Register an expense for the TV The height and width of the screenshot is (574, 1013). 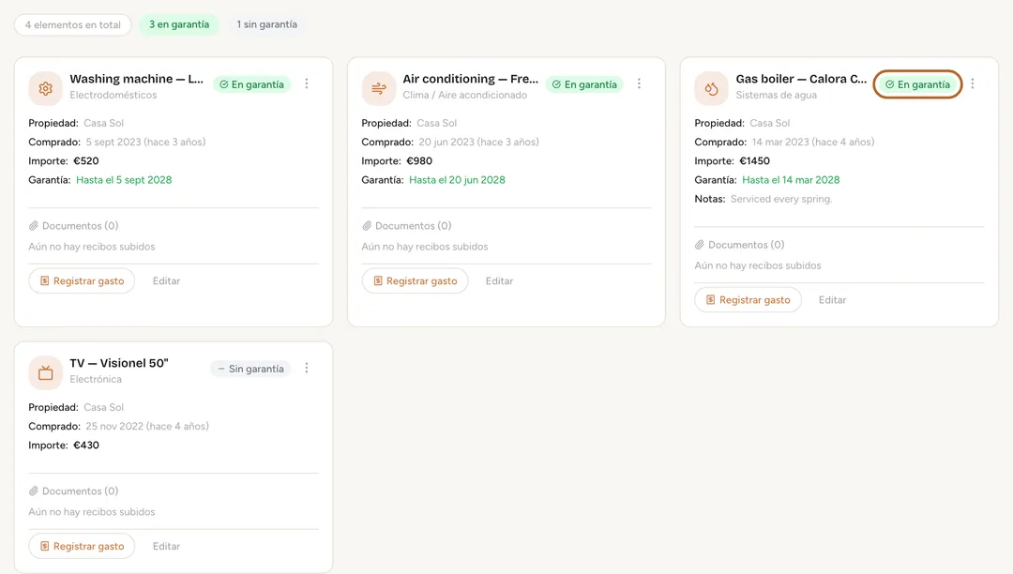tap(82, 546)
